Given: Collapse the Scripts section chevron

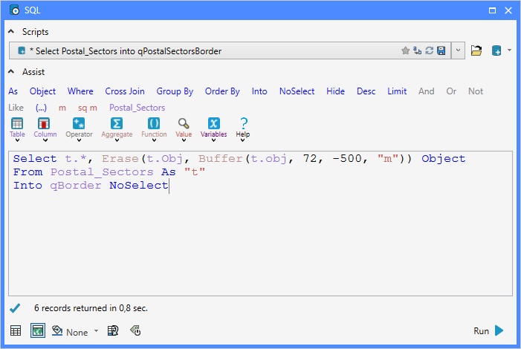Looking at the screenshot, I should [x=11, y=31].
